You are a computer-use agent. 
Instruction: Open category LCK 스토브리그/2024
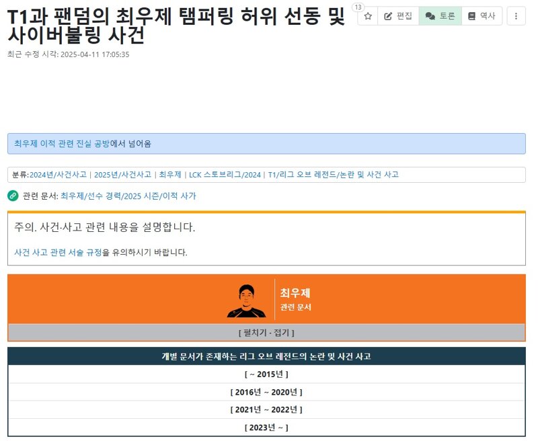click(225, 175)
